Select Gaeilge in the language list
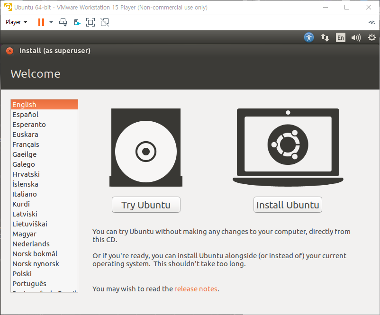Viewport: 380px width, 315px height. pyautogui.click(x=45, y=154)
